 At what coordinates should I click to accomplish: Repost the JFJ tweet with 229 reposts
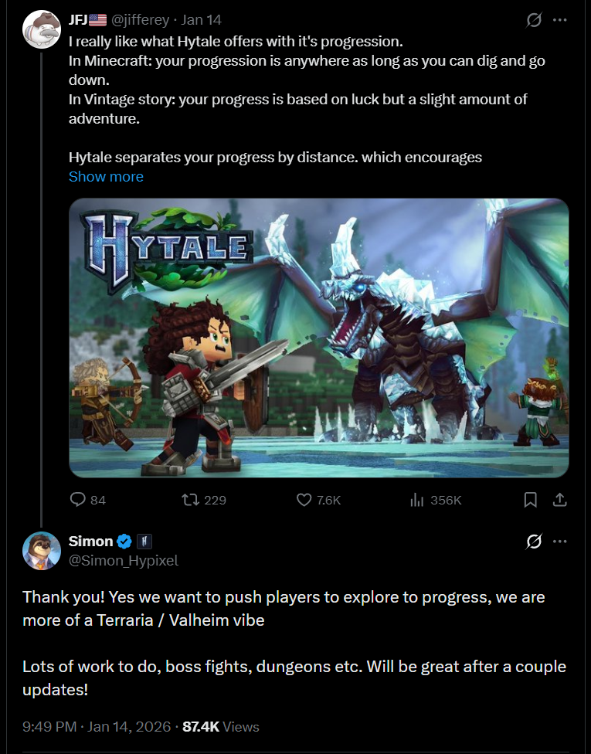click(x=190, y=500)
